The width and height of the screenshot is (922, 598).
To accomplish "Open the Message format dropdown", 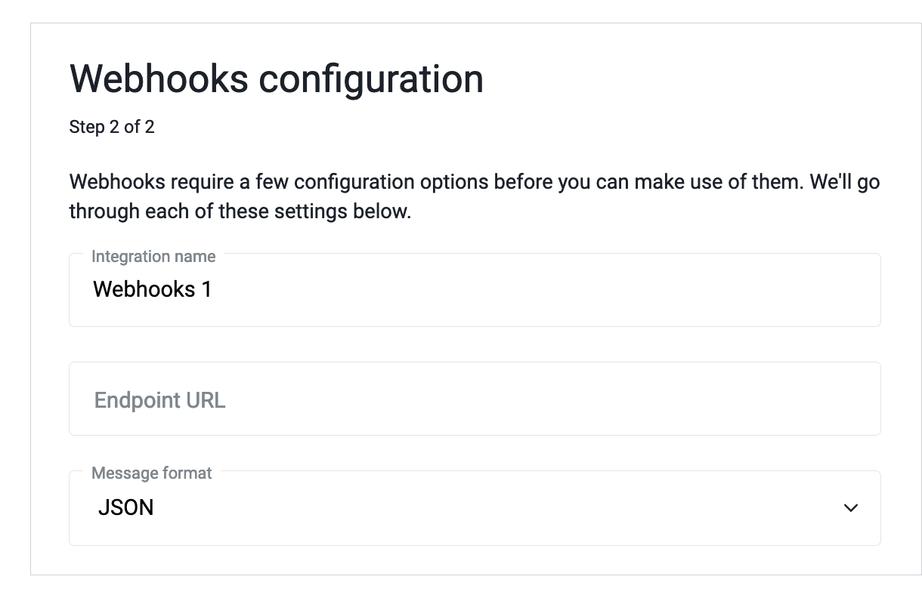I will 475,508.
